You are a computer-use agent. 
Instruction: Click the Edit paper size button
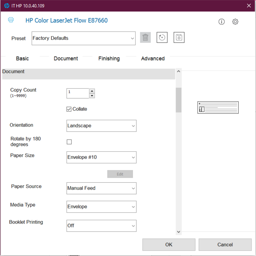tap(120, 174)
